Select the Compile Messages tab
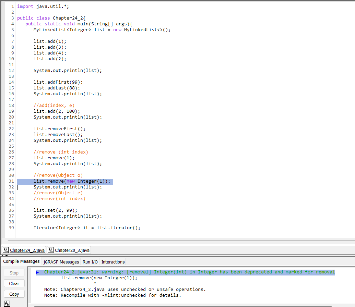The width and height of the screenshot is (355, 307). pyautogui.click(x=21, y=261)
